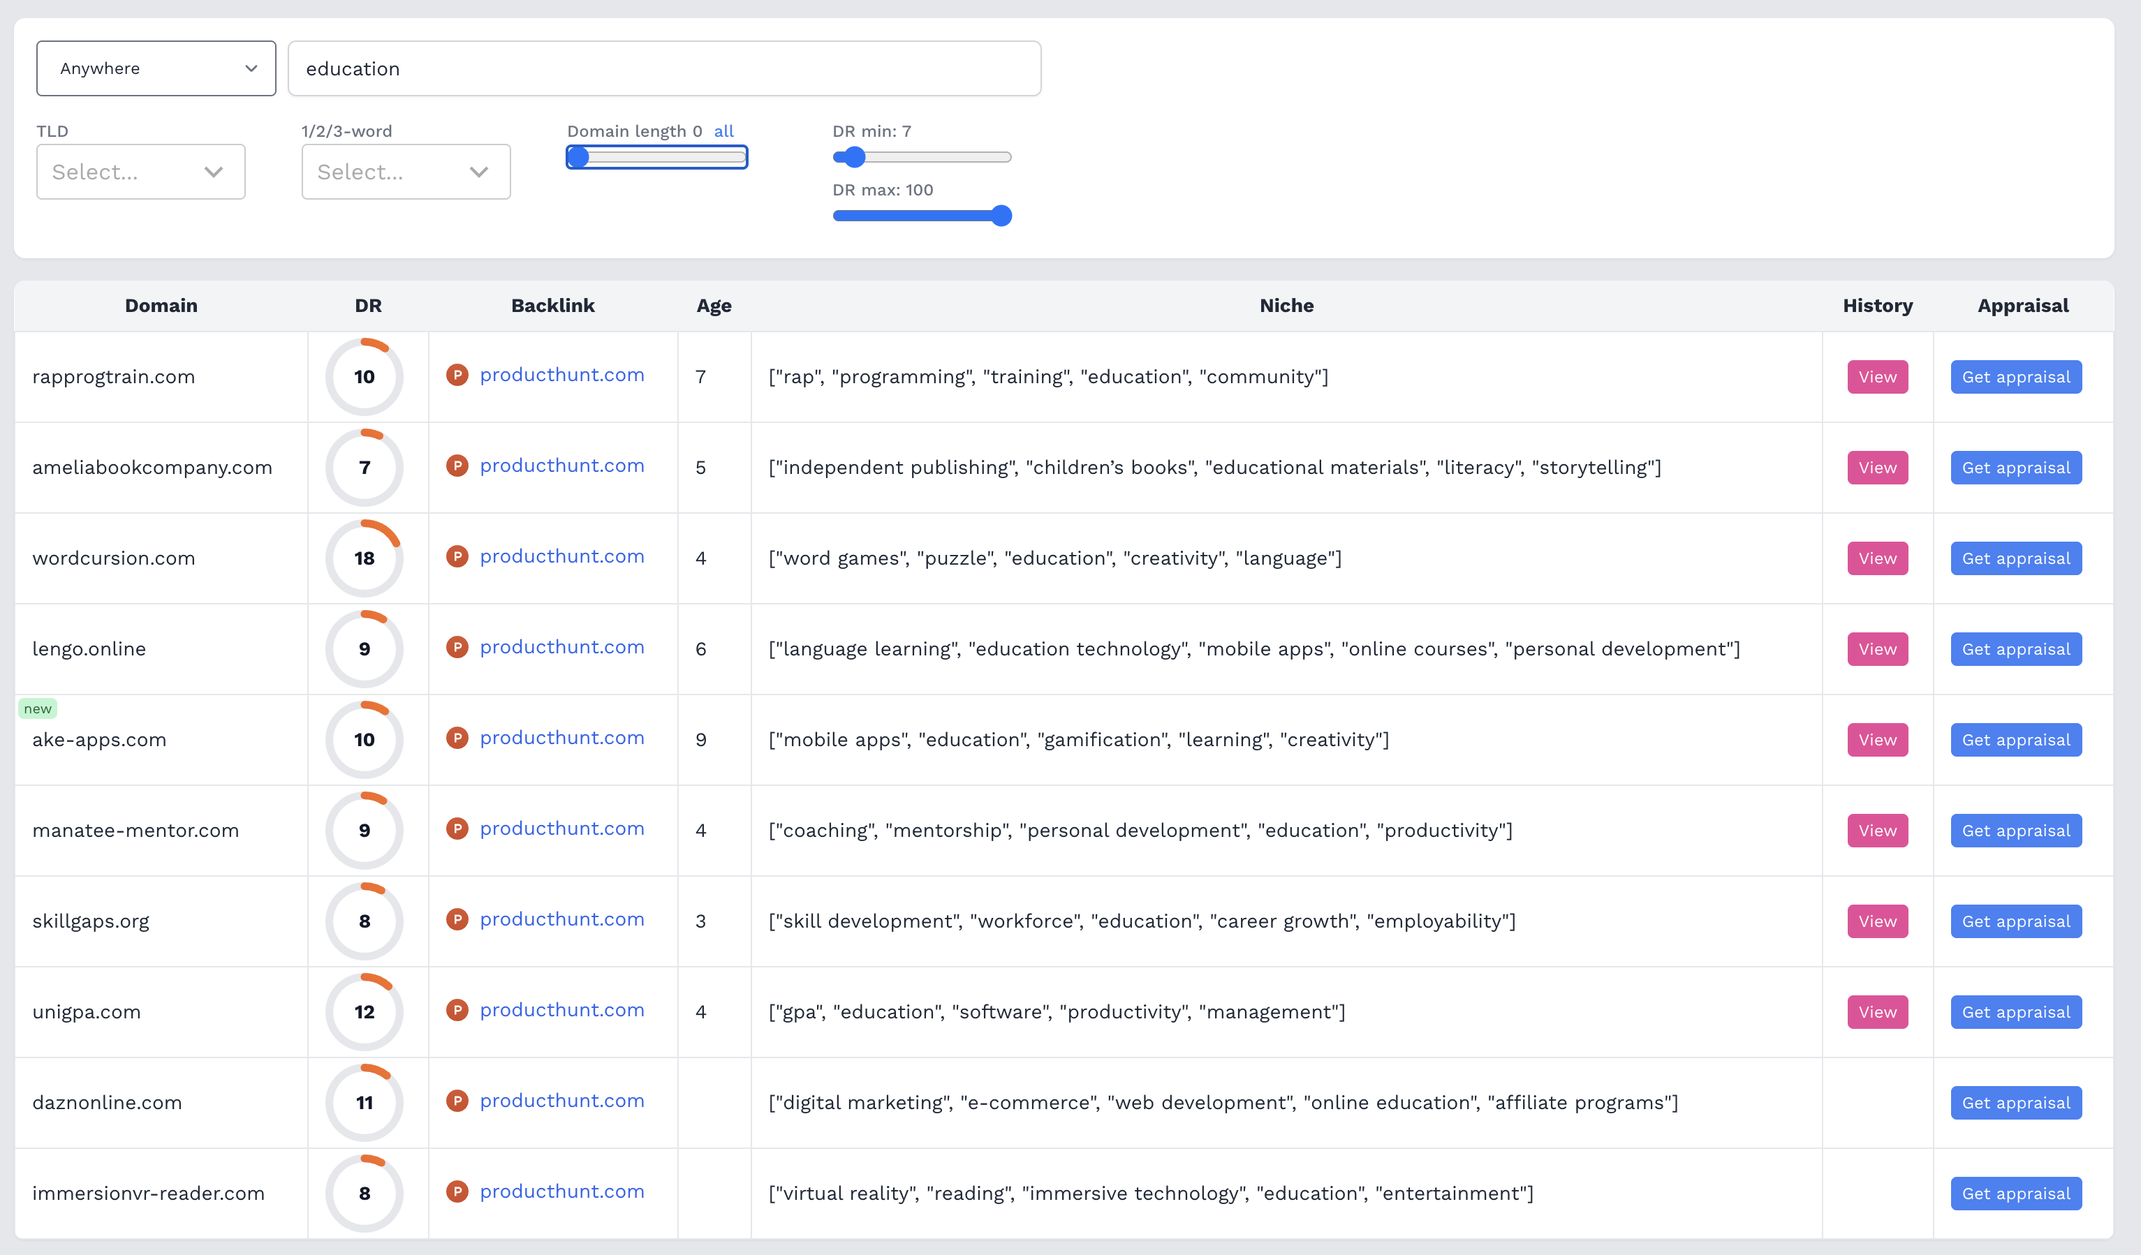Open the Anywhere search scope dropdown

tap(156, 68)
